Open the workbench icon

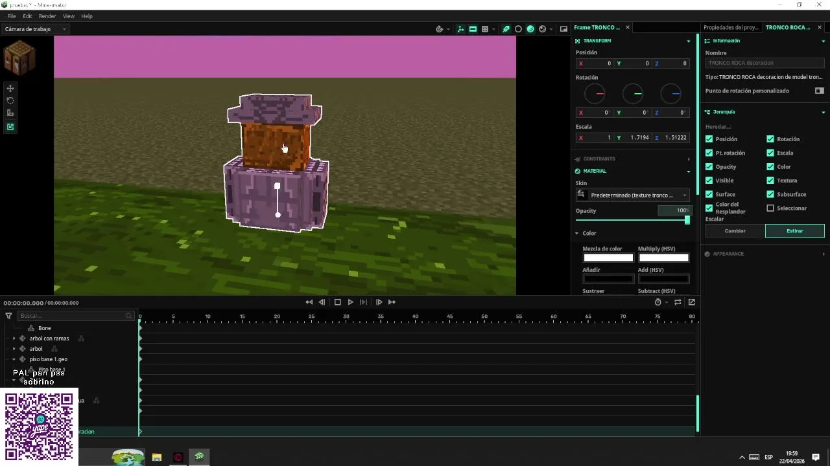pos(19,57)
